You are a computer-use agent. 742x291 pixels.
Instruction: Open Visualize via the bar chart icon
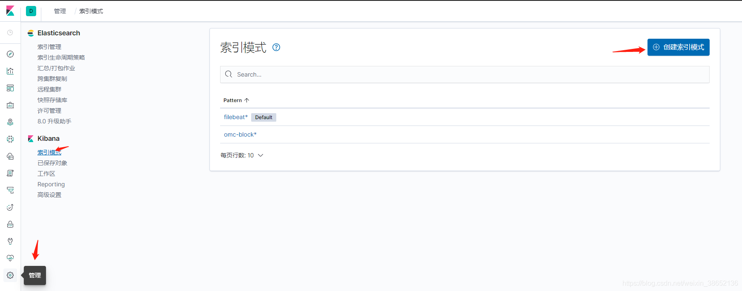click(x=10, y=71)
